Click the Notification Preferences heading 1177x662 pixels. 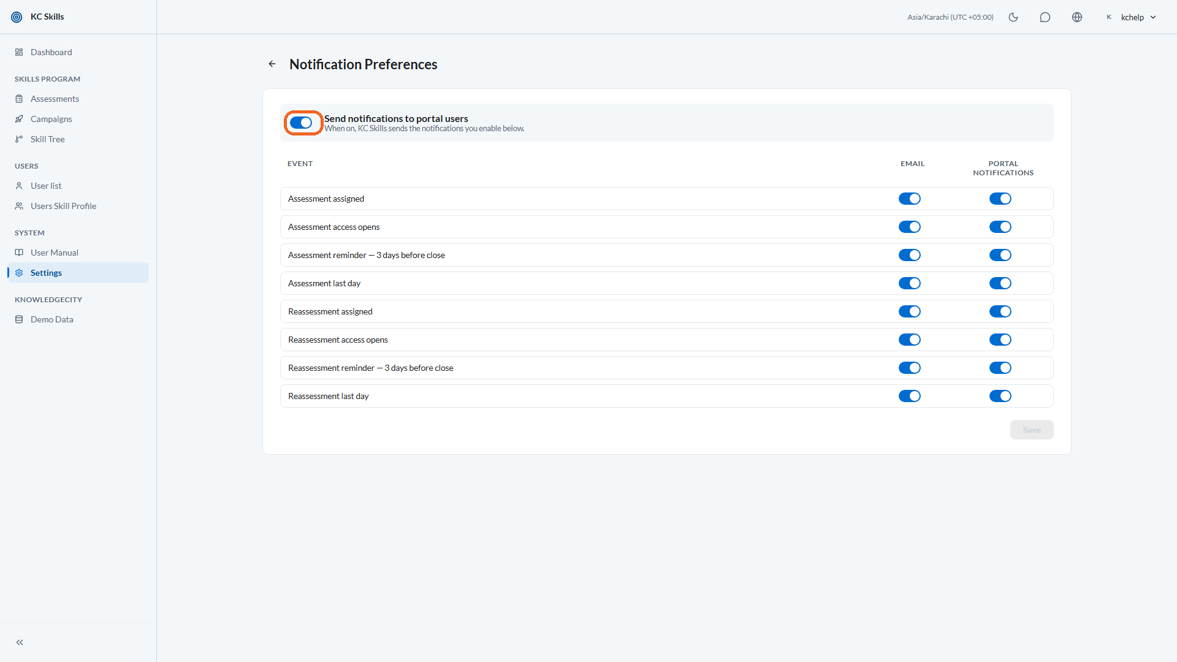(364, 64)
